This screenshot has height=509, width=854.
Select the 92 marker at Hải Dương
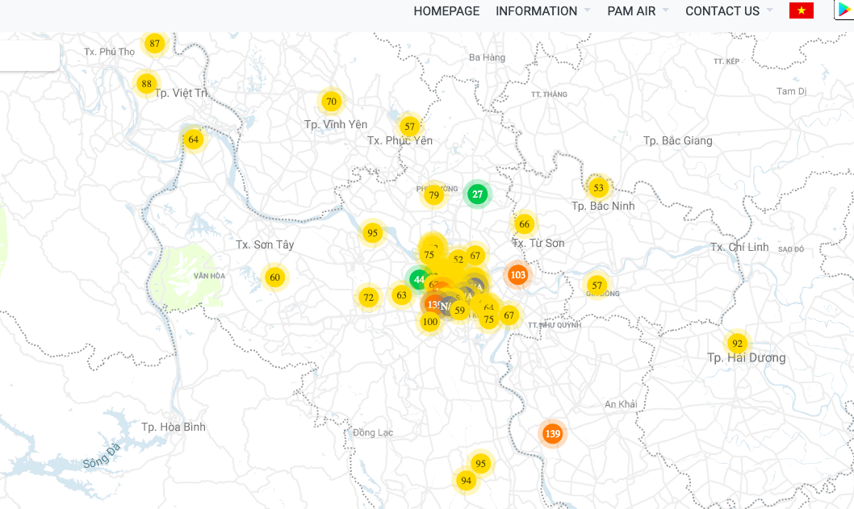[x=737, y=344]
